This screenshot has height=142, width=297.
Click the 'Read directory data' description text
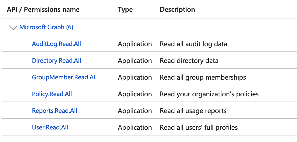tap(189, 61)
